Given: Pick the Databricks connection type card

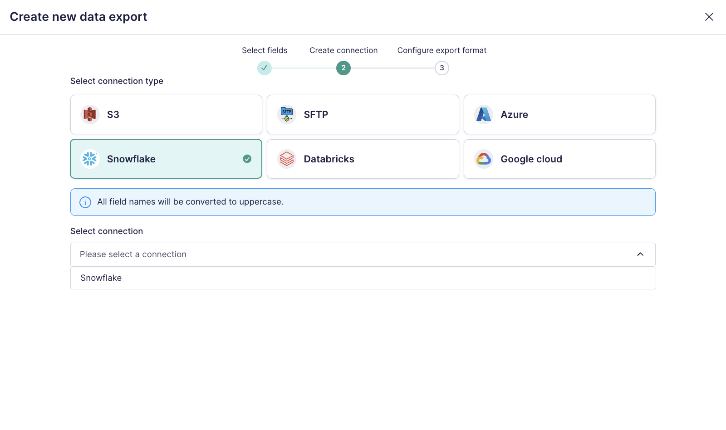Looking at the screenshot, I should (363, 159).
